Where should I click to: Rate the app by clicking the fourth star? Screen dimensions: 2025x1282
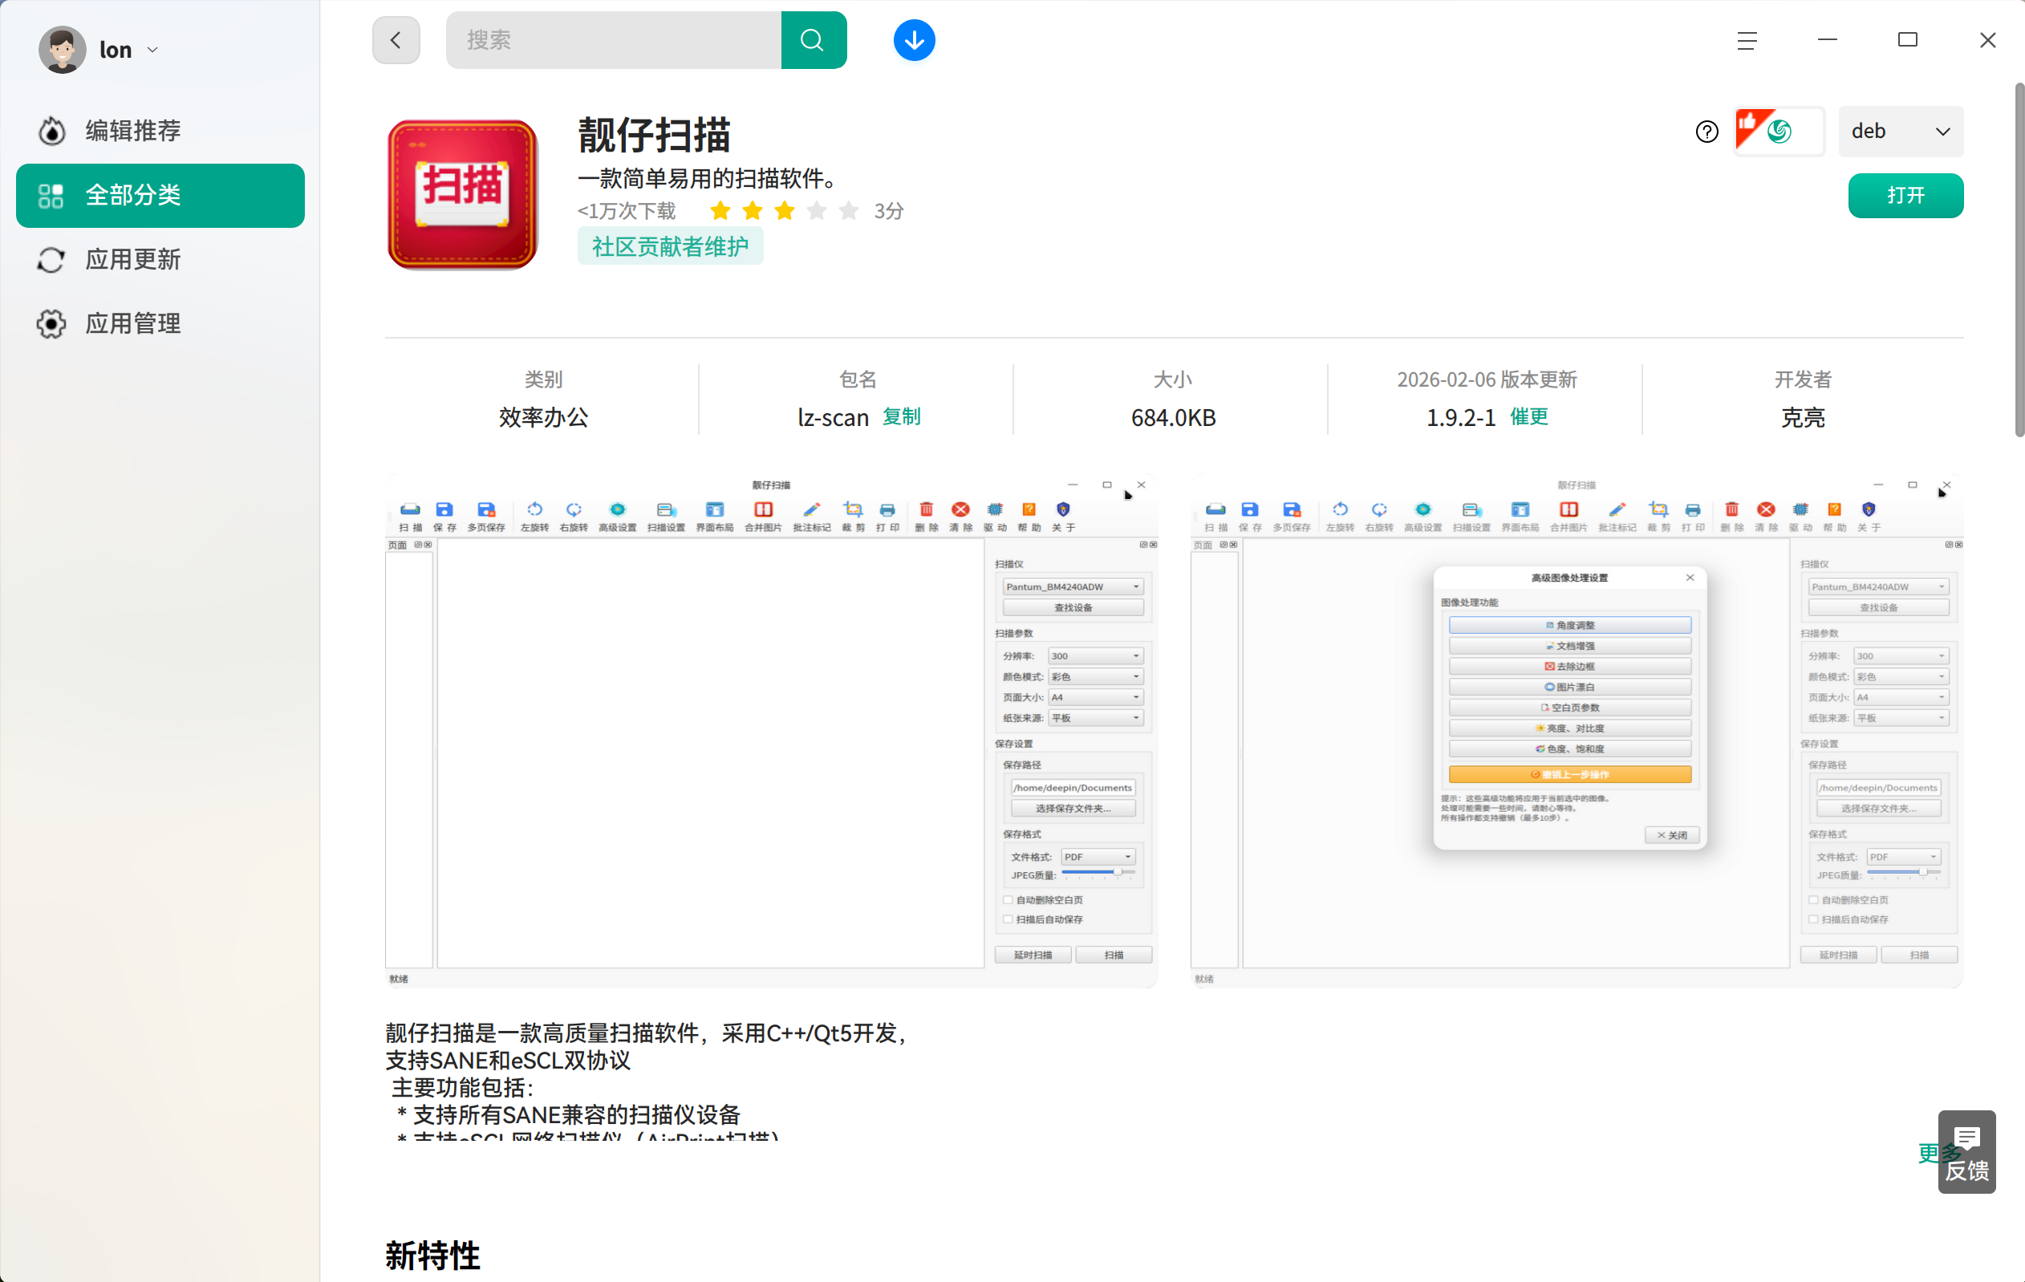817,211
